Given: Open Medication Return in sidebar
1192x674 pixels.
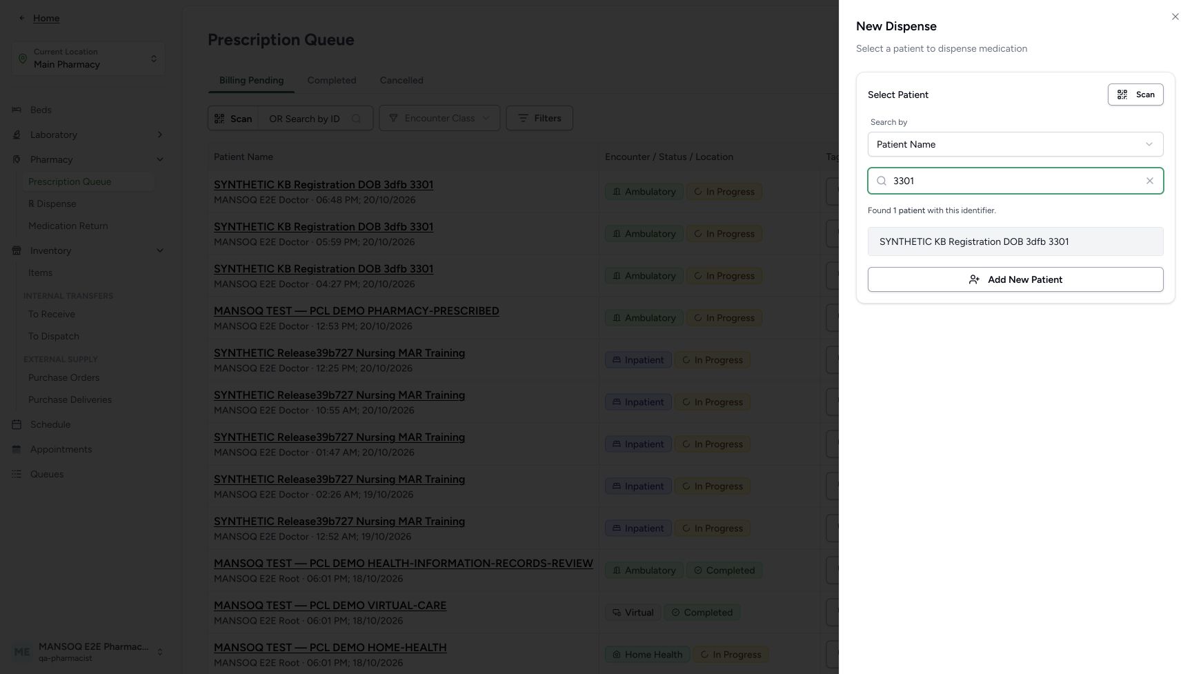Looking at the screenshot, I should coord(68,226).
